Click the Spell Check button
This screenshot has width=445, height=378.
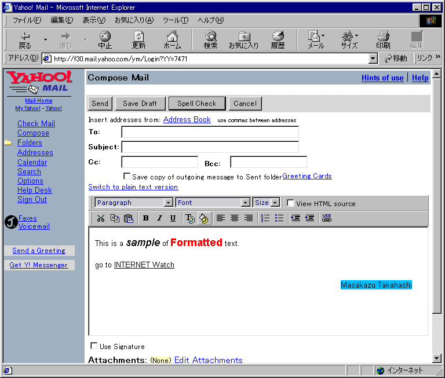pyautogui.click(x=197, y=104)
